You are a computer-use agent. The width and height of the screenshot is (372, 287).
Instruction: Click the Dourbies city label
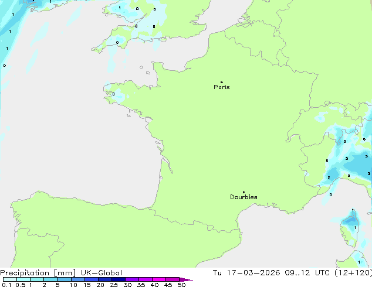click(x=244, y=197)
